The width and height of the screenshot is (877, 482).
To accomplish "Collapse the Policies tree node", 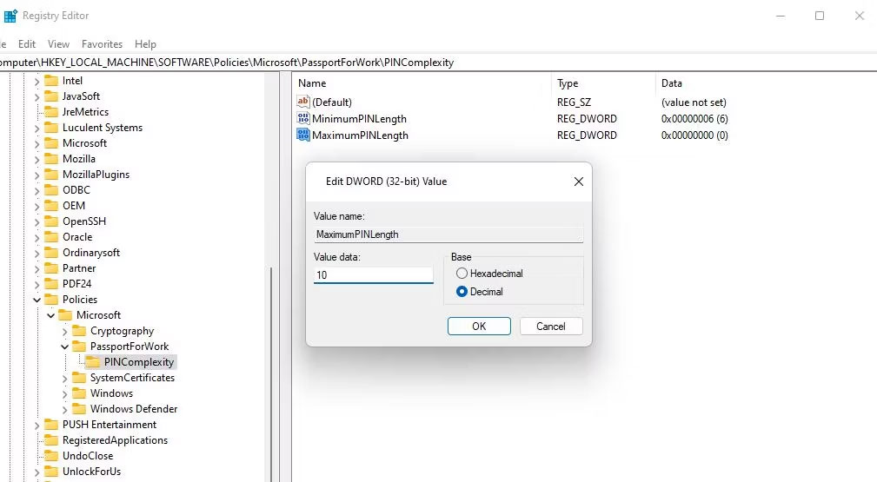I will pyautogui.click(x=37, y=300).
